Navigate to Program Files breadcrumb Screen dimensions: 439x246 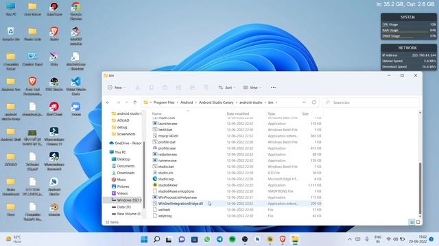164,102
